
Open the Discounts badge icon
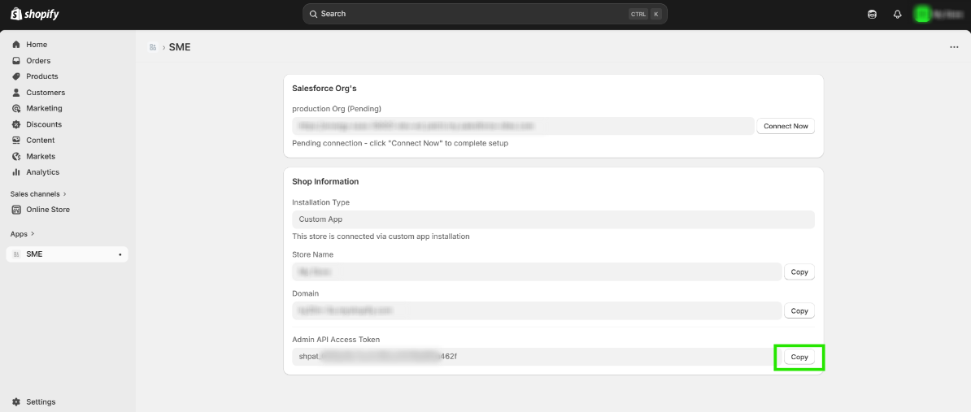(16, 124)
